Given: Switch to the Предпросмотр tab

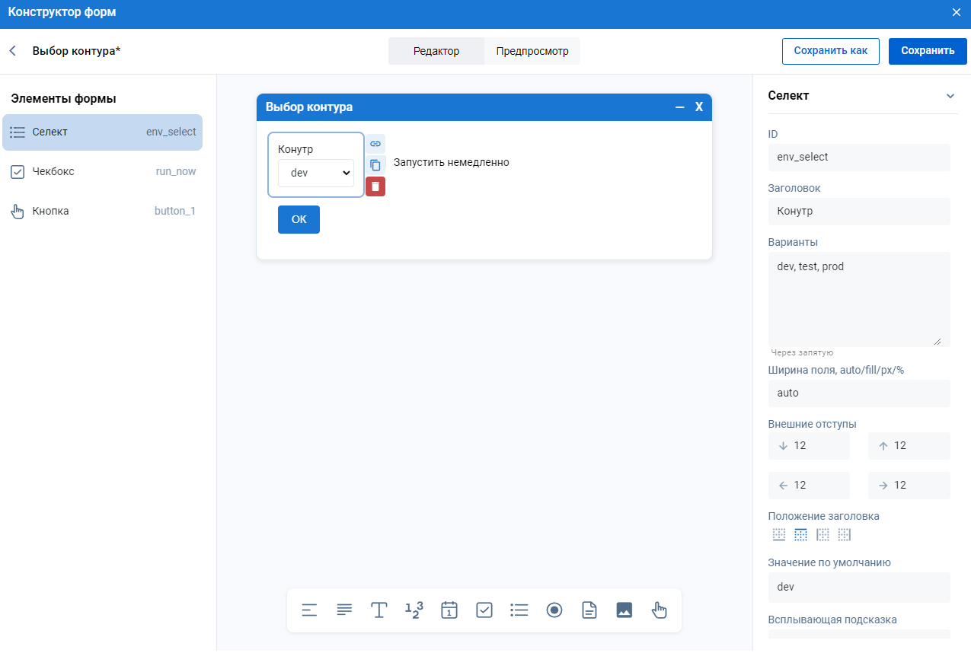Looking at the screenshot, I should coord(532,51).
